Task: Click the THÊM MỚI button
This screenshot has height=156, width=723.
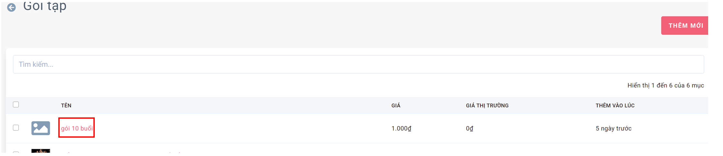Action: [x=685, y=25]
